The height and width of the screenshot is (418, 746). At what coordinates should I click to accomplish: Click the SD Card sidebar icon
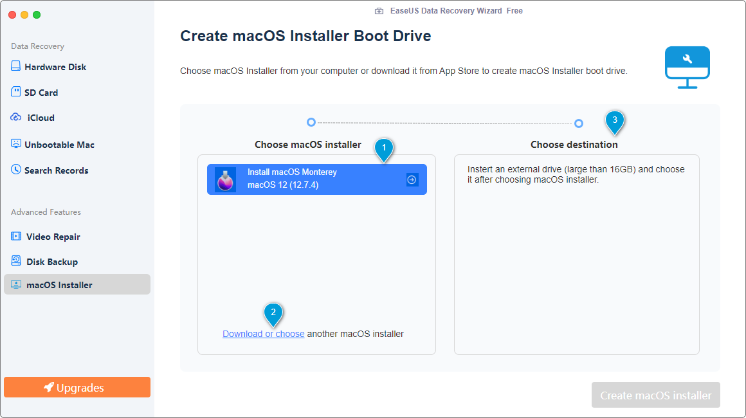coord(15,92)
